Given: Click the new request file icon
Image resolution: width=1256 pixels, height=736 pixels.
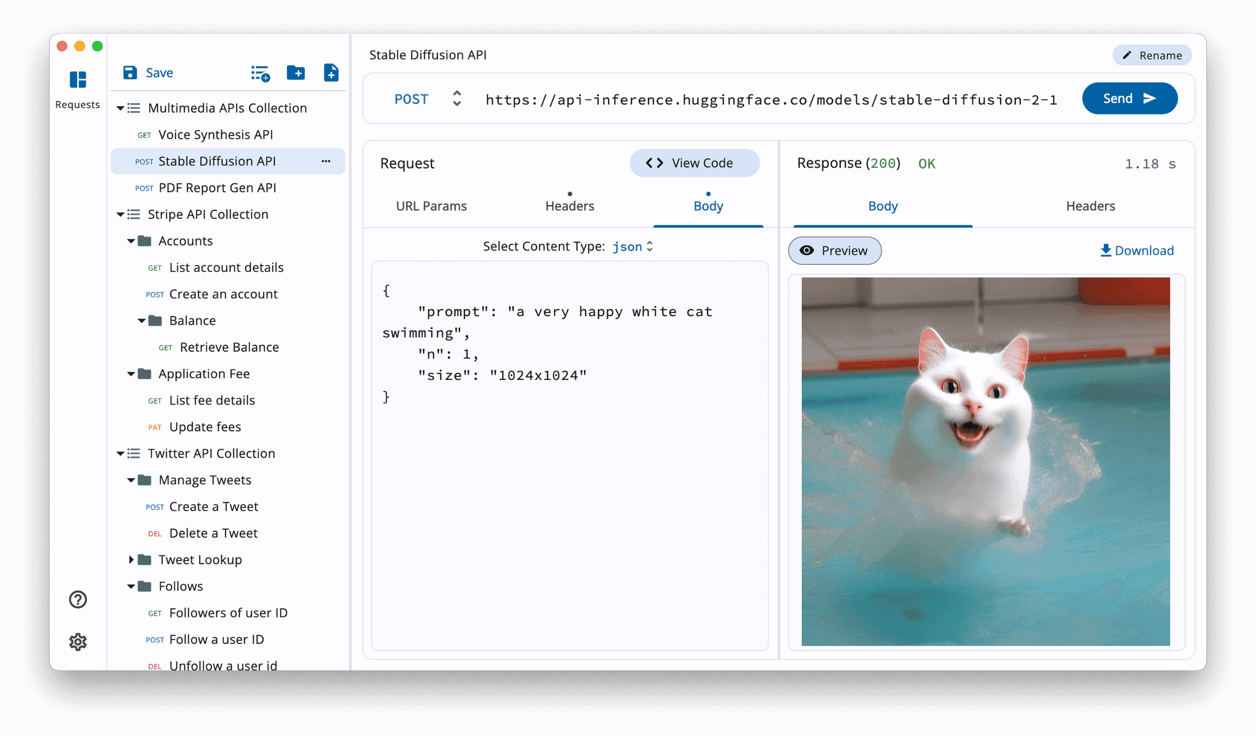Looking at the screenshot, I should coord(331,73).
